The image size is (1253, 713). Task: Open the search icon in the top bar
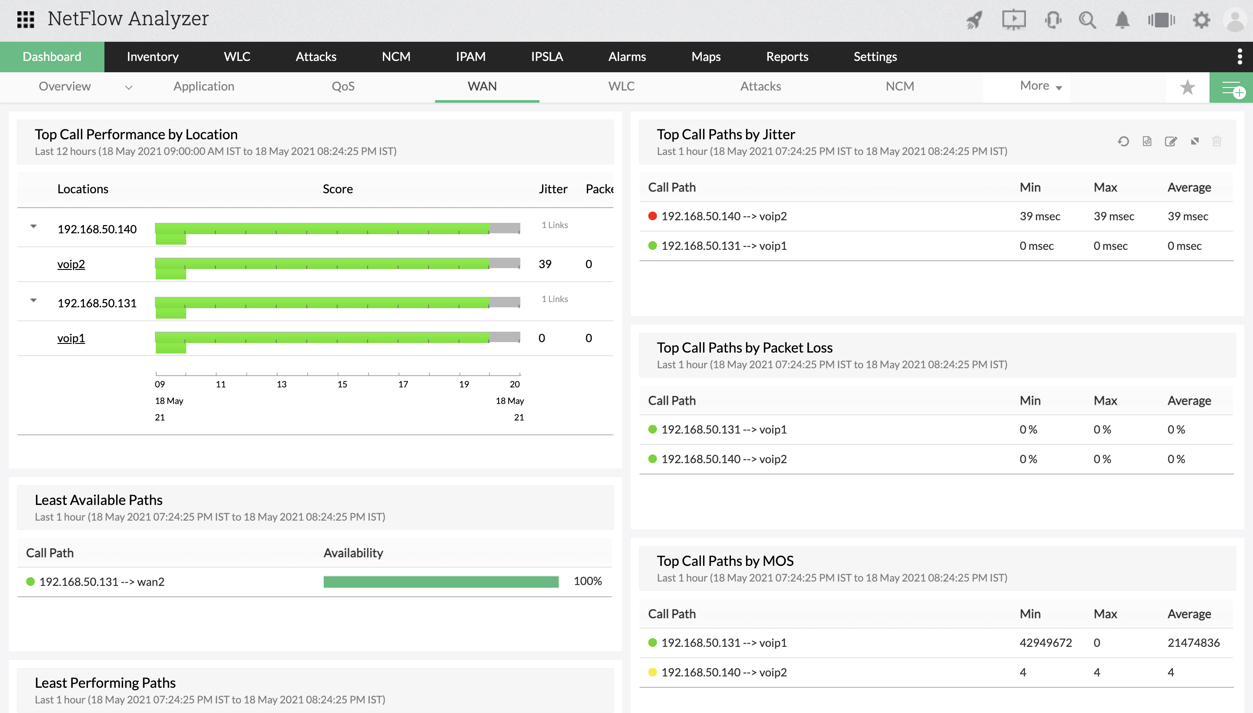tap(1088, 20)
